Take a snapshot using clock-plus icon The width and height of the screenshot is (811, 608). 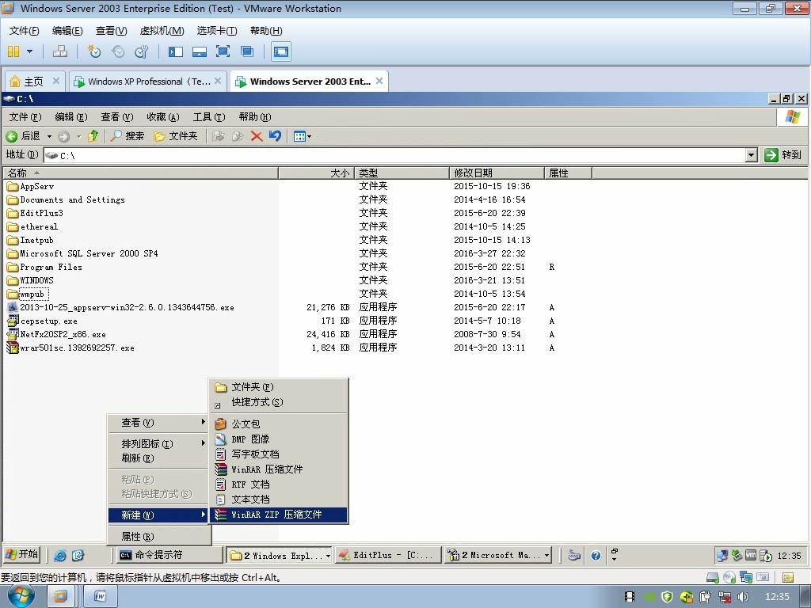[x=93, y=51]
